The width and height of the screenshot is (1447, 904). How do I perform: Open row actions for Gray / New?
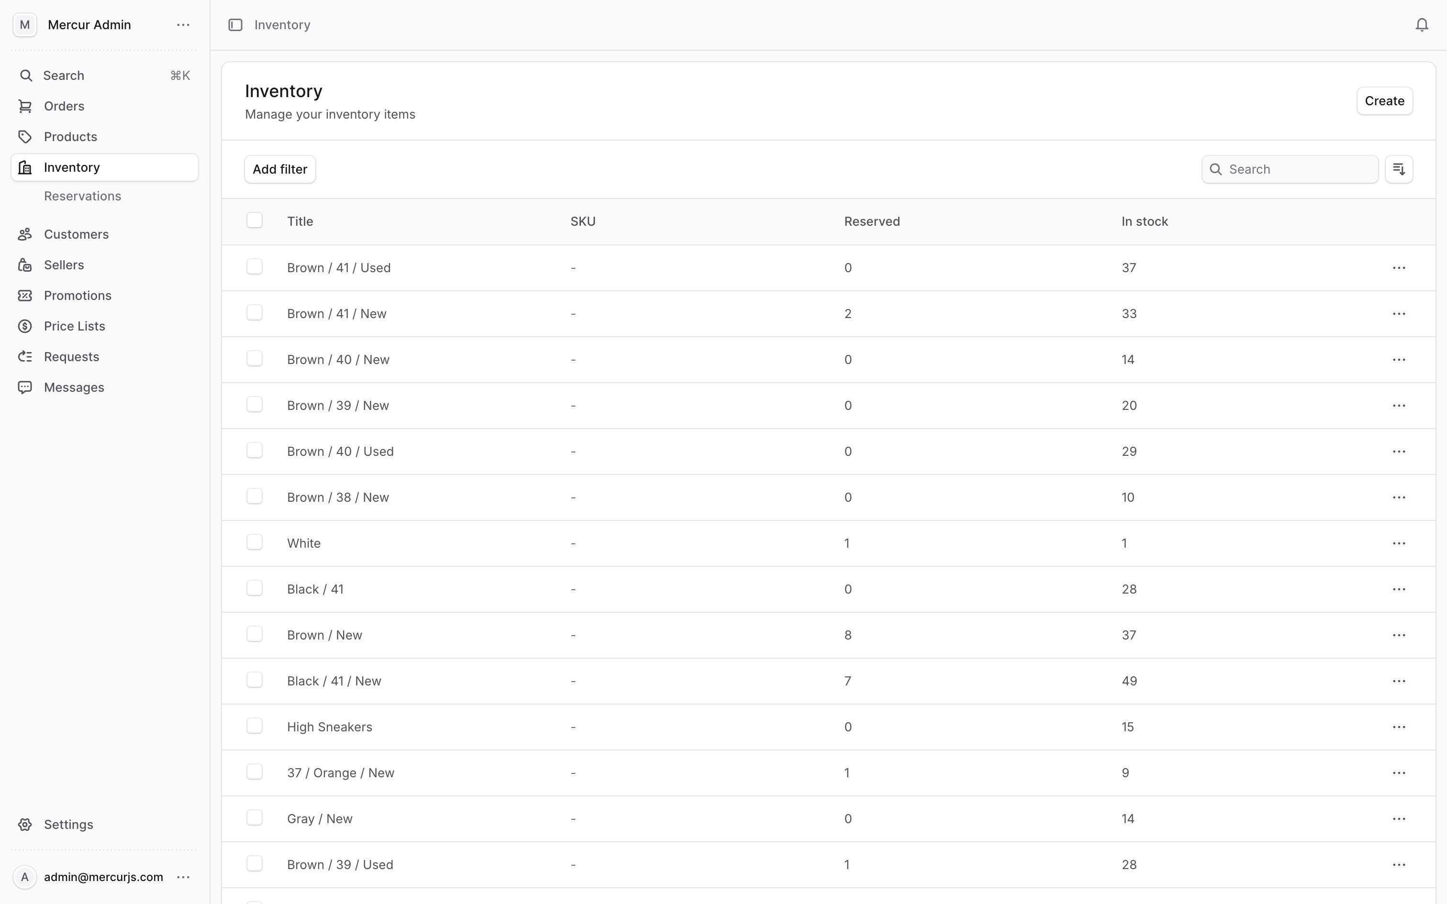tap(1399, 818)
